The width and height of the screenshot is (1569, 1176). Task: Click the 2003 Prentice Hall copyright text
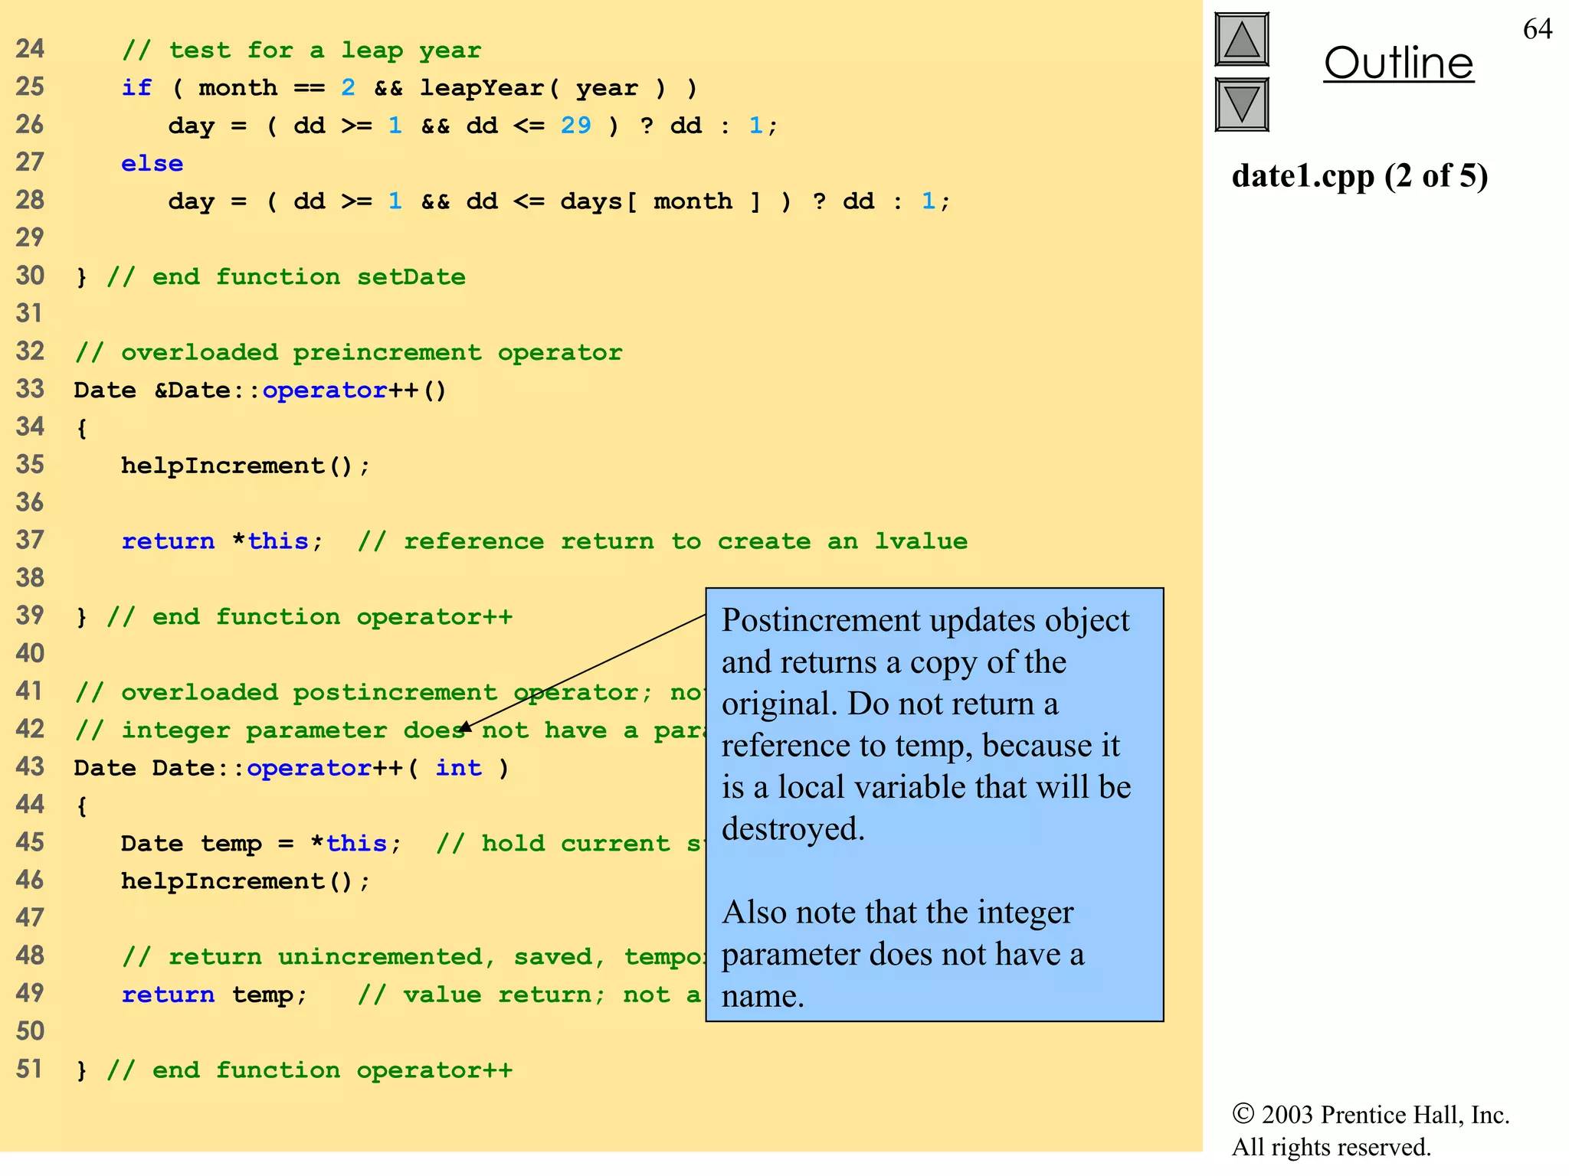click(1371, 1130)
